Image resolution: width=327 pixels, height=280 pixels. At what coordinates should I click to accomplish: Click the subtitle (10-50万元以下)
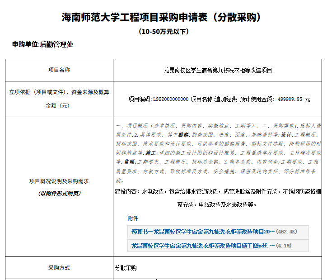pyautogui.click(x=163, y=32)
